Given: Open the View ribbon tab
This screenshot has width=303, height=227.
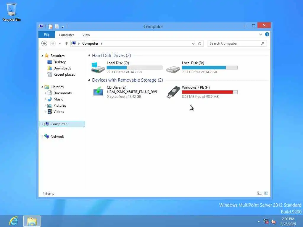Looking at the screenshot, I should pos(86,35).
